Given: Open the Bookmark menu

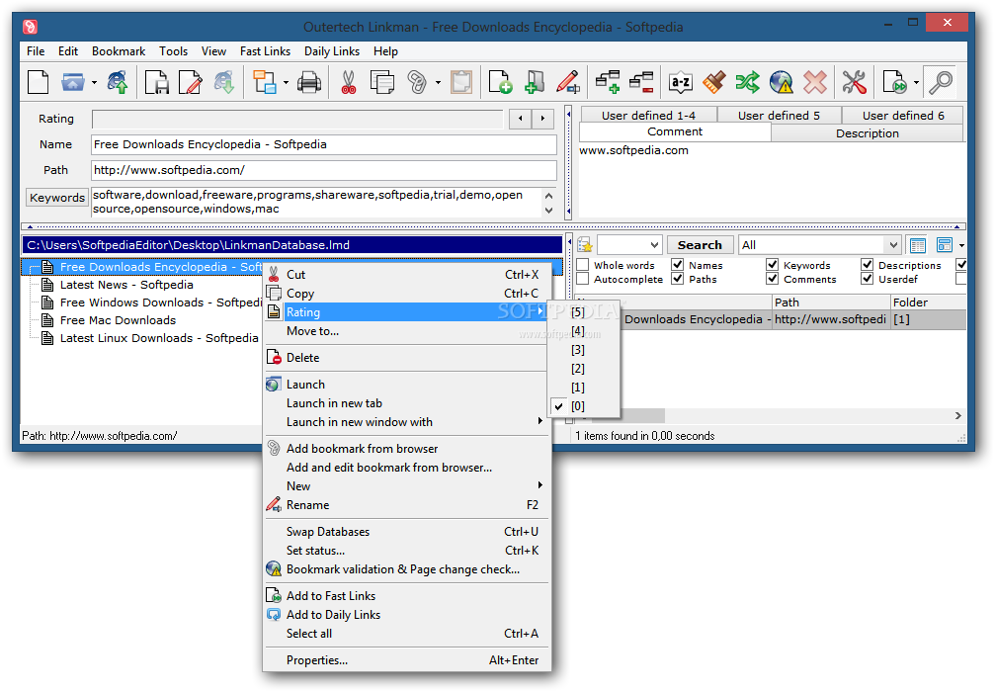Looking at the screenshot, I should [119, 51].
